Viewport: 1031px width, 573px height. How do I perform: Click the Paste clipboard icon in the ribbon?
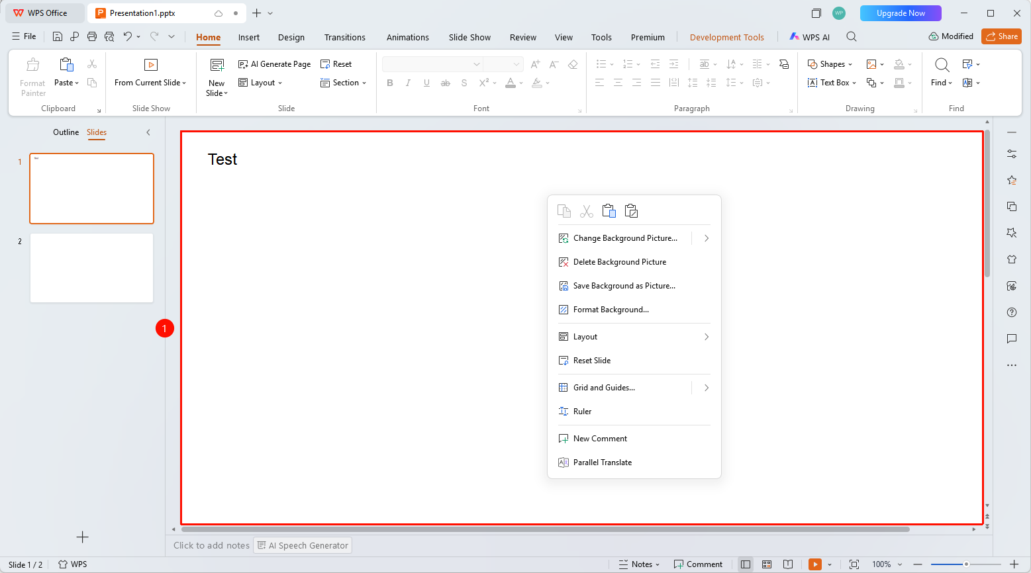click(66, 64)
